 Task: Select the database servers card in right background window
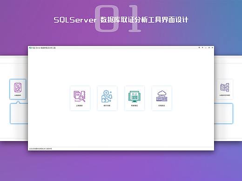pyautogui.click(x=225, y=89)
